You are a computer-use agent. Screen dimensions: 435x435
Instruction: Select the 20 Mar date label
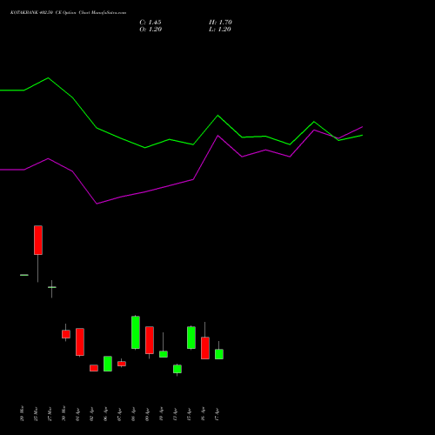coord(23,413)
